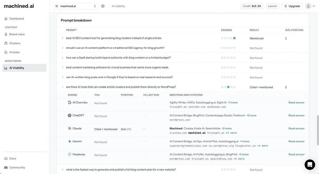Screen dimensions: 319x174
Task: Click the machined.ai citation in Claude row
Action: pos(197,133)
